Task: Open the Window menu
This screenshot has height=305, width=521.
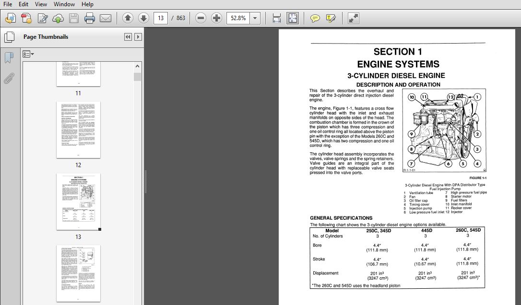Action: pyautogui.click(x=64, y=4)
